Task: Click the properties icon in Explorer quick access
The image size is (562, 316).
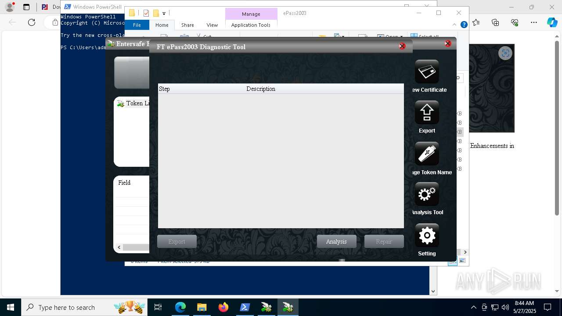Action: click(x=146, y=13)
